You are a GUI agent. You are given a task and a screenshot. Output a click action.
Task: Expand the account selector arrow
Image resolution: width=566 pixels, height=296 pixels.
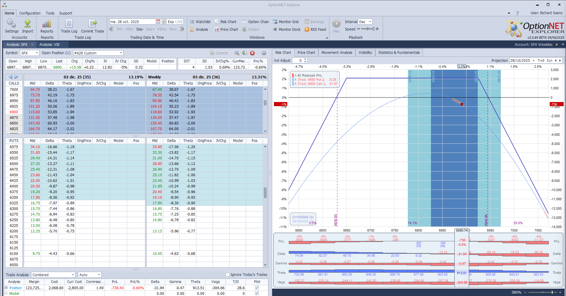pyautogui.click(x=563, y=45)
